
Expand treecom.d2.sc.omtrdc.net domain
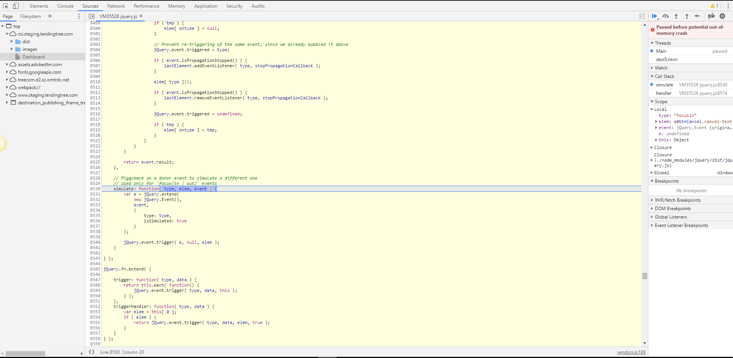[7, 79]
